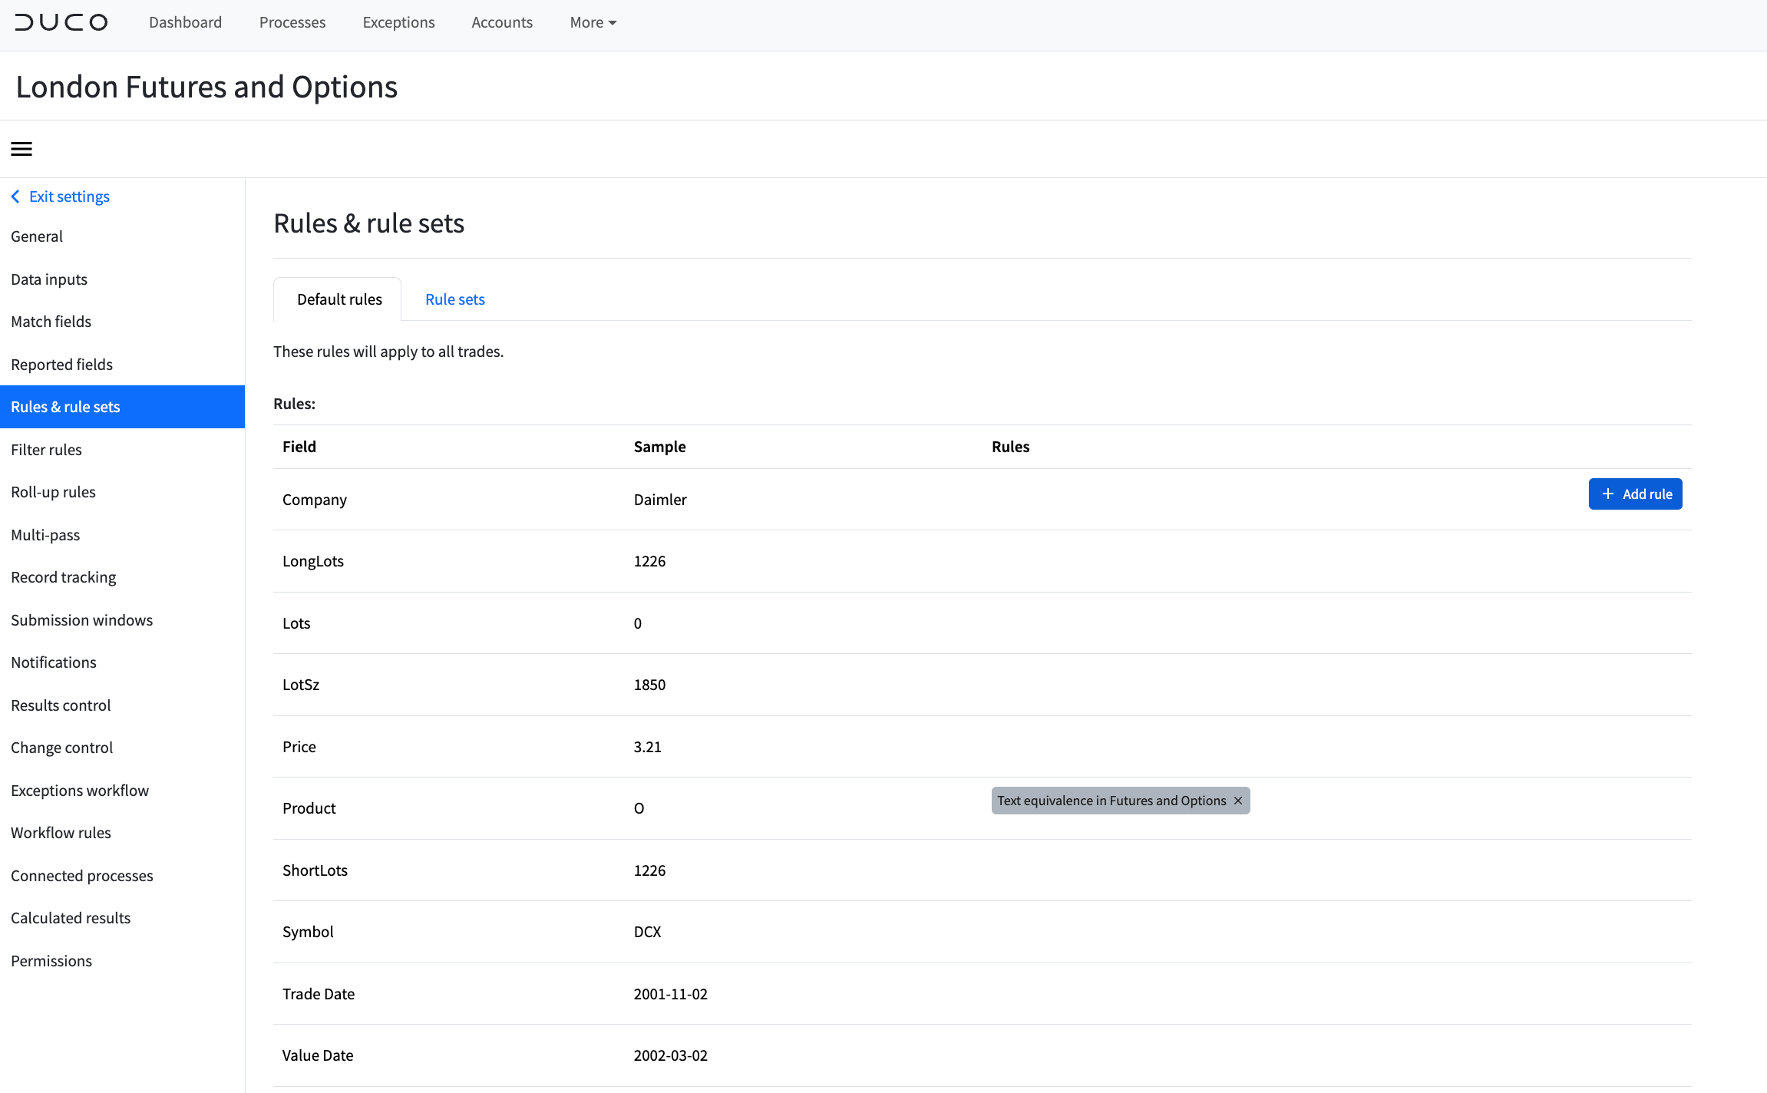Click the plus icon on Add rule
Screen dimensions: 1767x1093
coord(1608,494)
